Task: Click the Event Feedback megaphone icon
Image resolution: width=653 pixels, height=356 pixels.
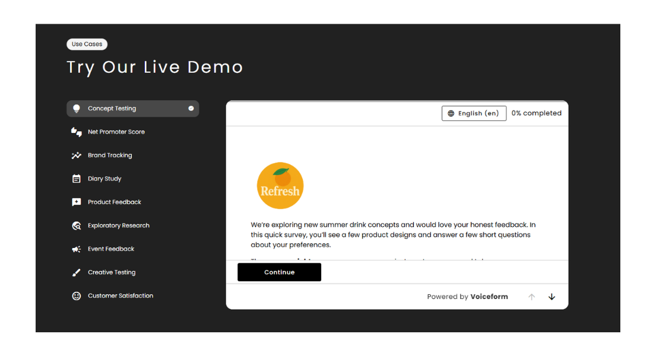Action: click(x=76, y=249)
